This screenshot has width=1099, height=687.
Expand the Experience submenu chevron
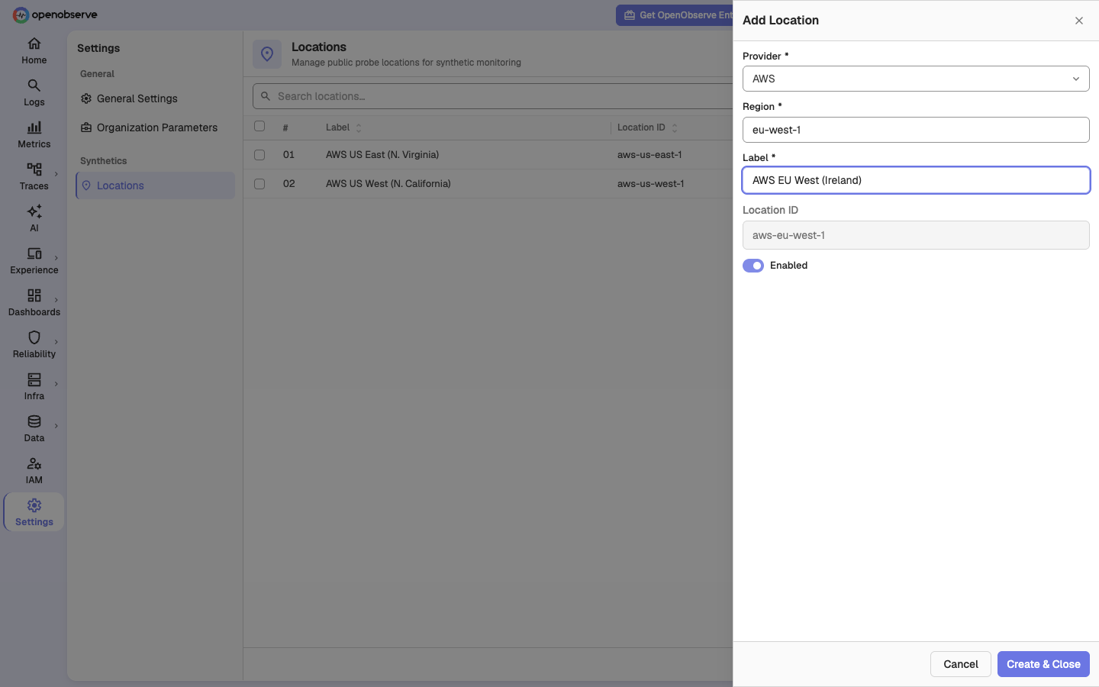tap(56, 258)
